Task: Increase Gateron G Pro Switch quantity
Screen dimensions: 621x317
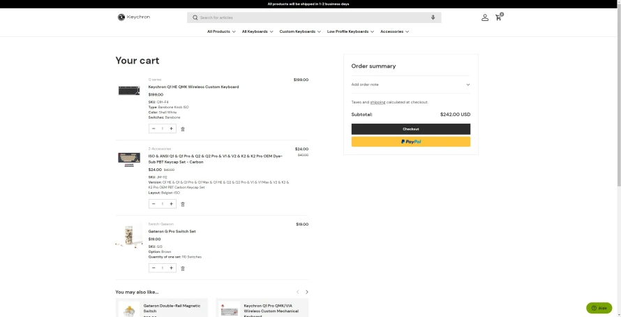Action: click(x=171, y=268)
